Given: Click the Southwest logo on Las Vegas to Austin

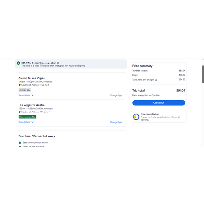Looking at the screenshot, I should click(x=19, y=112).
